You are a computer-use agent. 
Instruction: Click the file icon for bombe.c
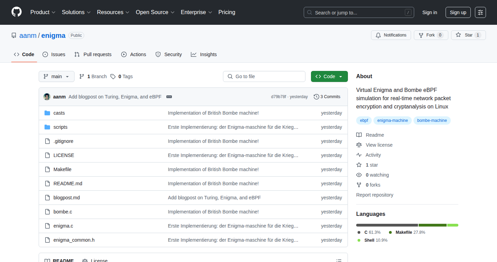tap(47, 212)
